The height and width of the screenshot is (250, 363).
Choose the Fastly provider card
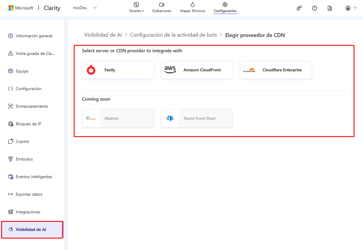tap(118, 70)
